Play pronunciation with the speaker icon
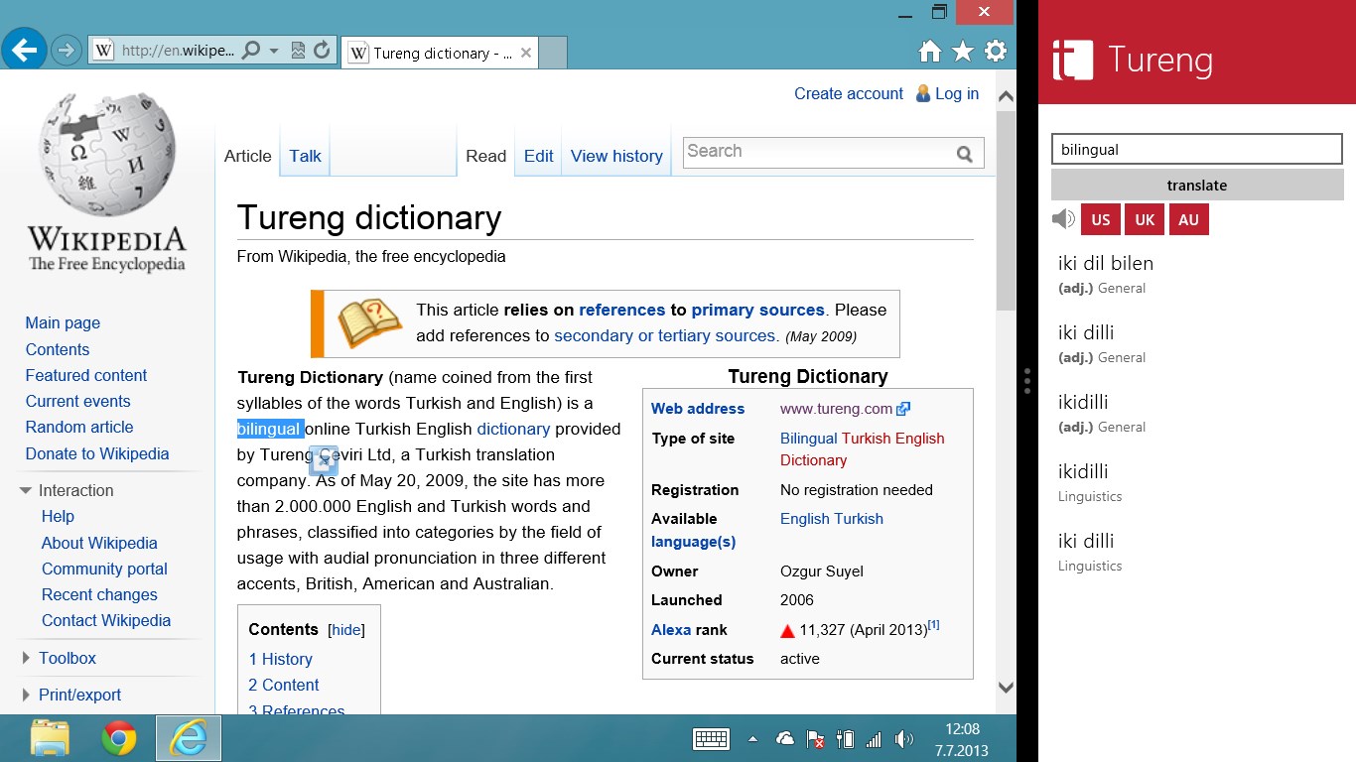This screenshot has width=1356, height=762. pos(1063,219)
